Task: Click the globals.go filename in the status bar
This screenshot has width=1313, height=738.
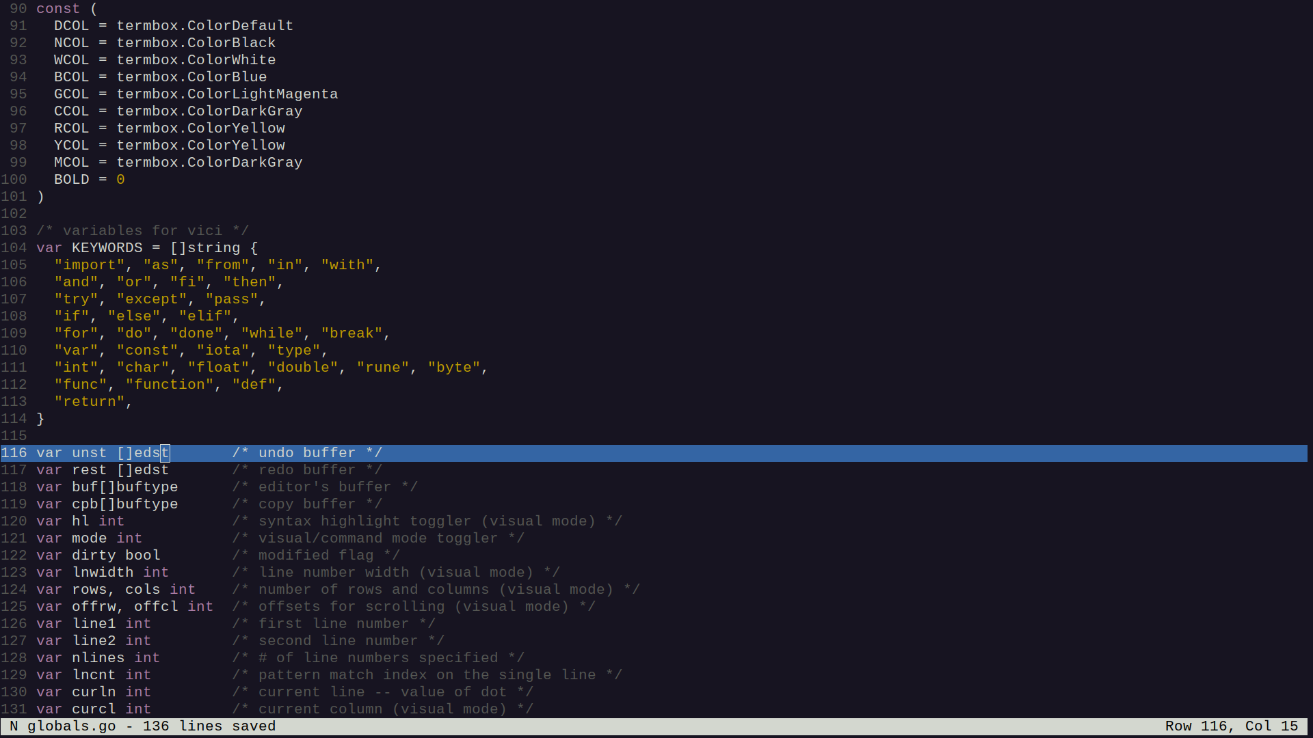Action: coord(71,726)
